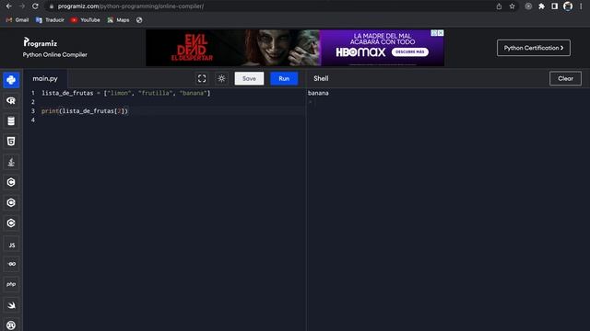The height and width of the screenshot is (331, 590).
Task: Bookmark this page with the star icon
Action: click(x=513, y=6)
